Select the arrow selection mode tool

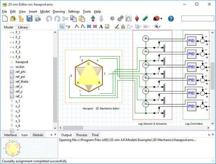point(62,26)
